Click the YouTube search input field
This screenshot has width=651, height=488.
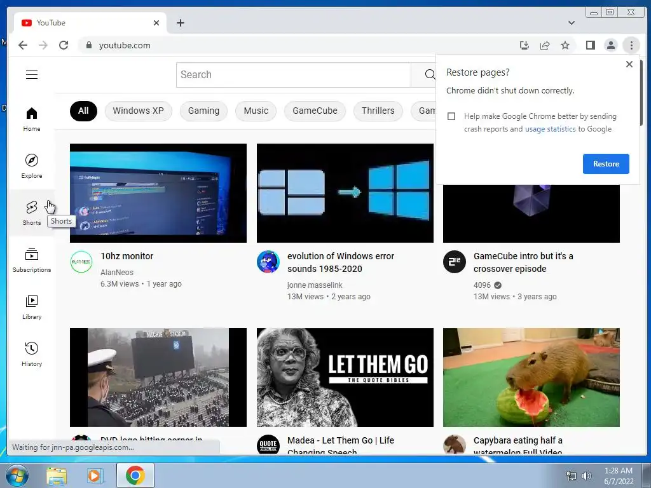coord(294,75)
